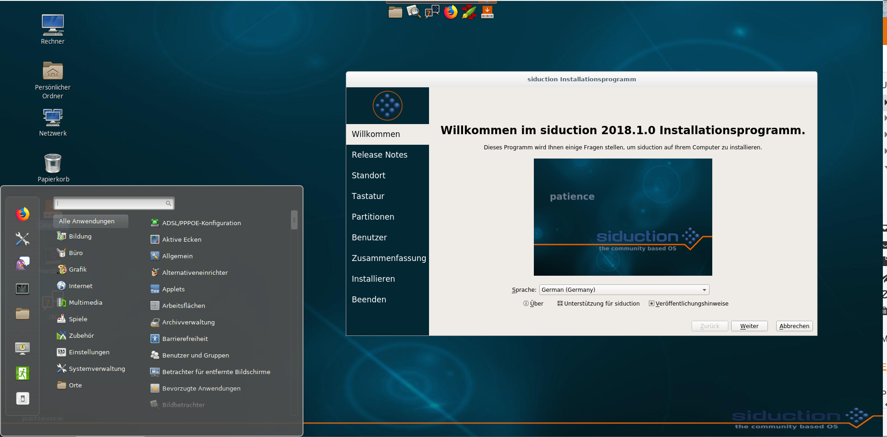Open Firefox from menu favorites sidebar

tap(23, 214)
